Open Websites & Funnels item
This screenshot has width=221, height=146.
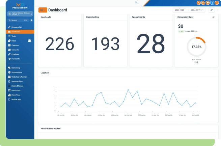20,77
